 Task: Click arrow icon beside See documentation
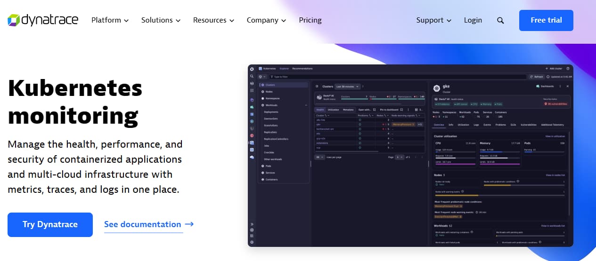pyautogui.click(x=189, y=224)
